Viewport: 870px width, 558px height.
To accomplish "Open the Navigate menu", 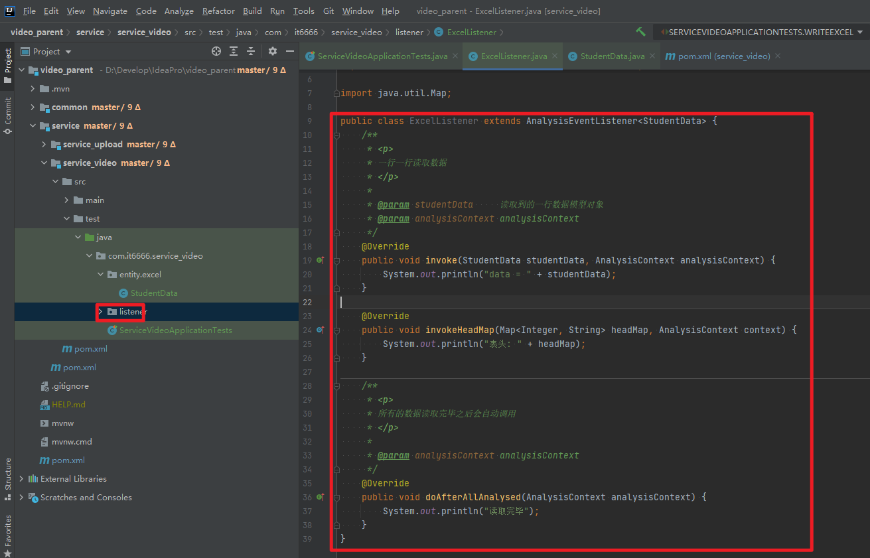I will (110, 11).
